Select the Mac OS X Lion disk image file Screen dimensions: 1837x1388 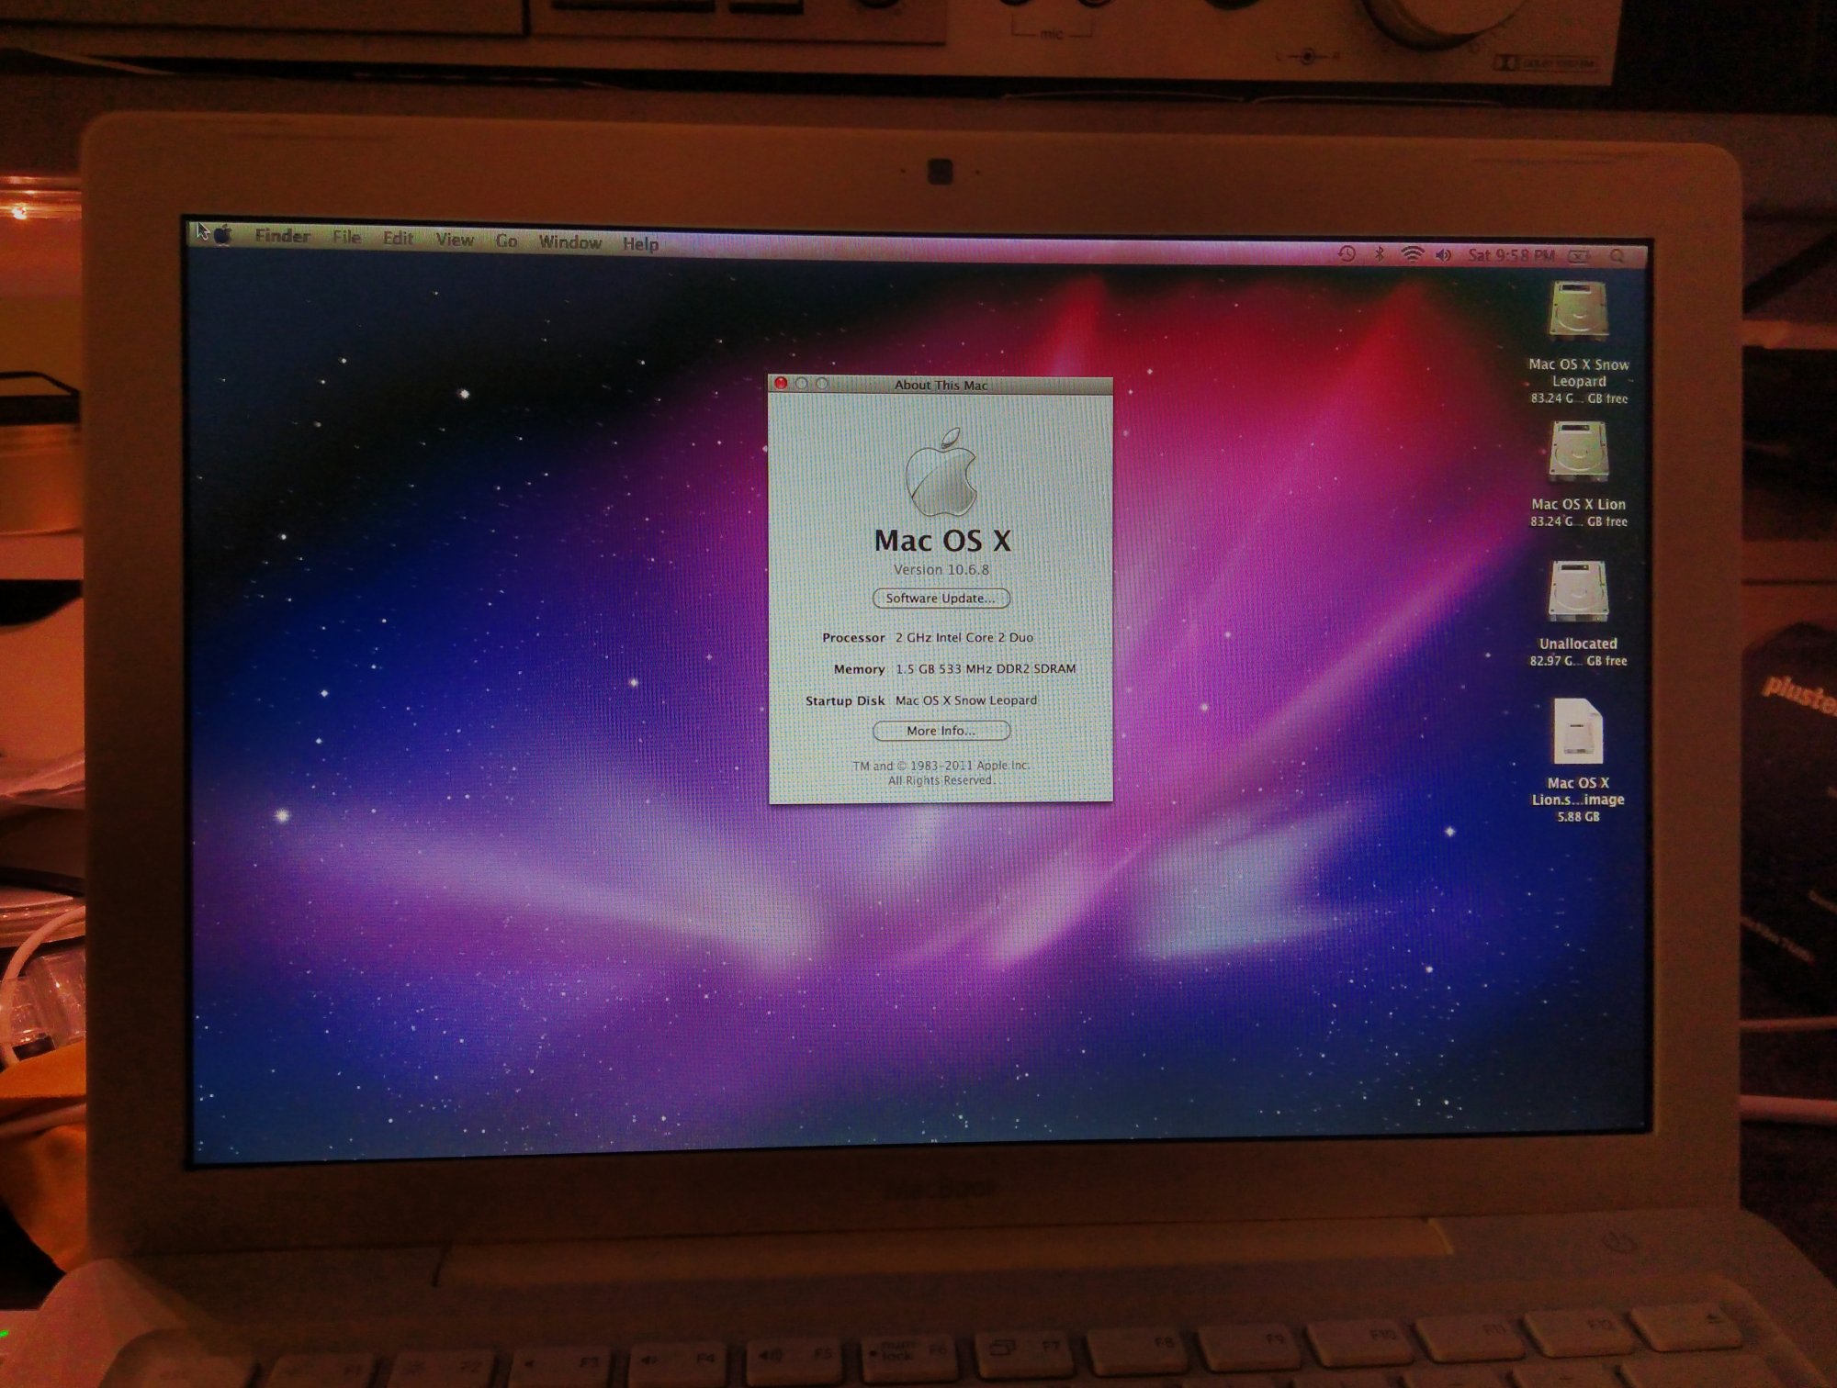(1577, 732)
